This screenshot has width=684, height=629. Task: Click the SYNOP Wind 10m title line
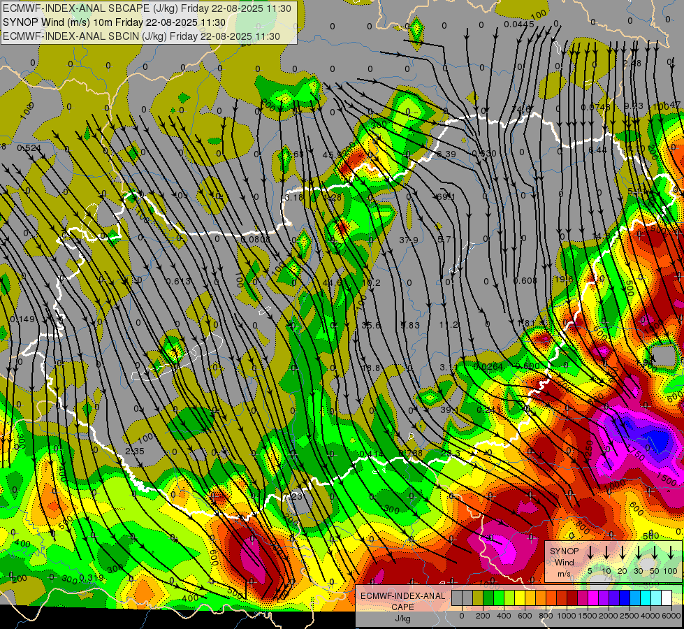[x=115, y=22]
